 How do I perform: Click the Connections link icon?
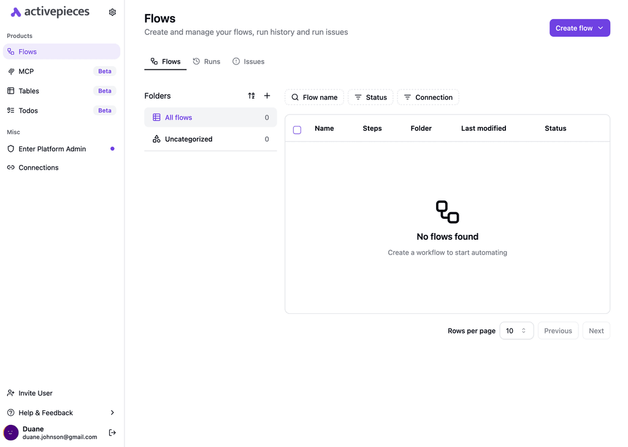tap(11, 167)
